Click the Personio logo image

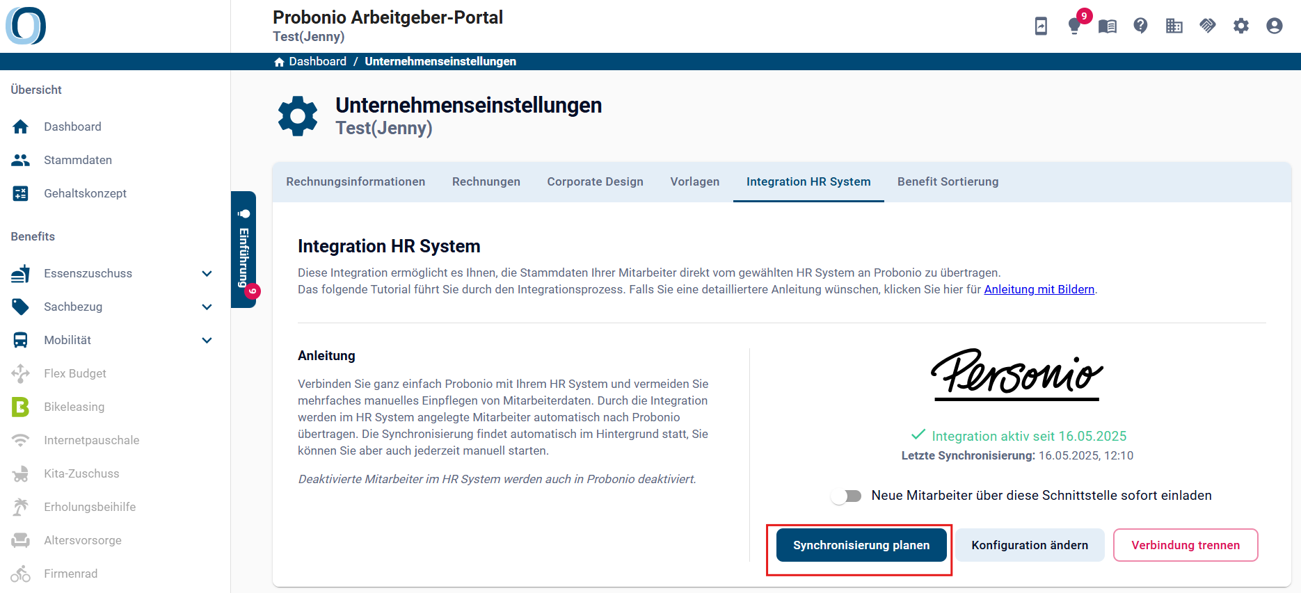coord(1017,374)
